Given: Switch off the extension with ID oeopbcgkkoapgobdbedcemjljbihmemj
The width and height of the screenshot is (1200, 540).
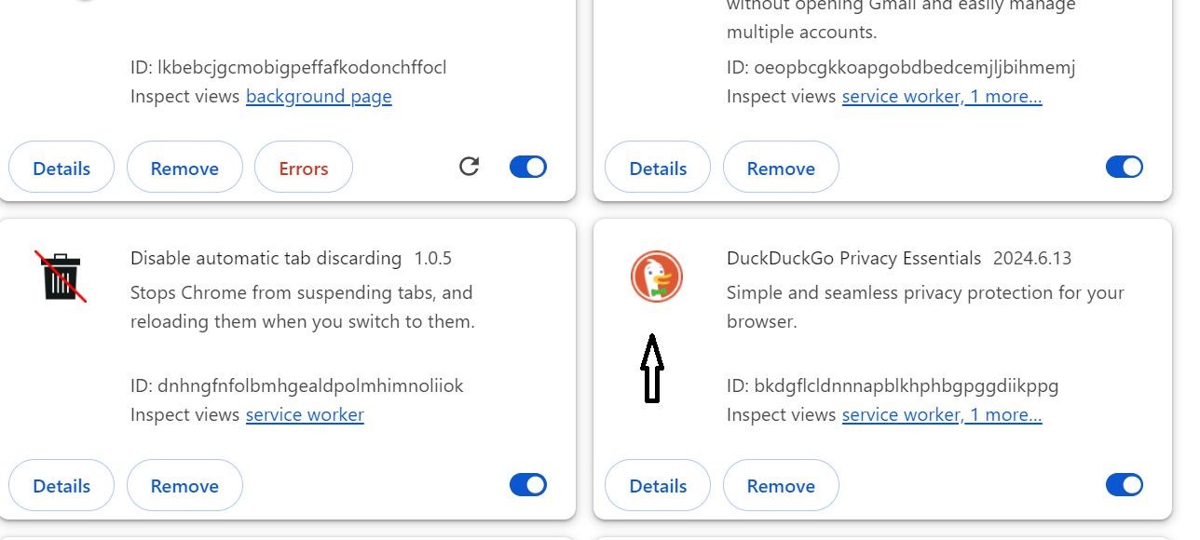Looking at the screenshot, I should (x=1125, y=167).
